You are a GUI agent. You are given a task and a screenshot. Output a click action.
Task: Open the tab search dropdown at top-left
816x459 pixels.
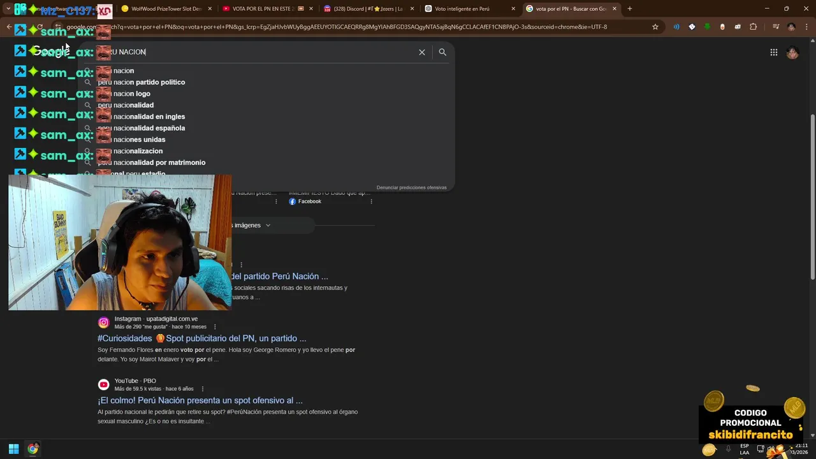[x=8, y=9]
